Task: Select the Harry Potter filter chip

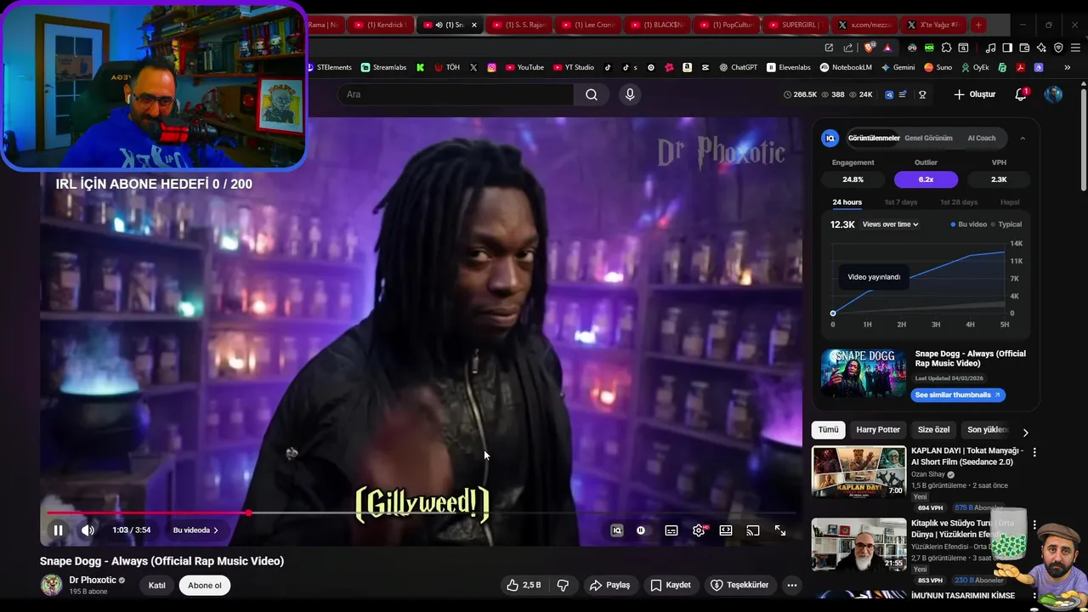Action: point(878,430)
